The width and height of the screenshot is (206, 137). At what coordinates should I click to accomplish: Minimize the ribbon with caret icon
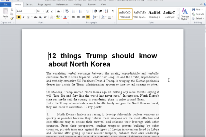click(x=201, y=4)
